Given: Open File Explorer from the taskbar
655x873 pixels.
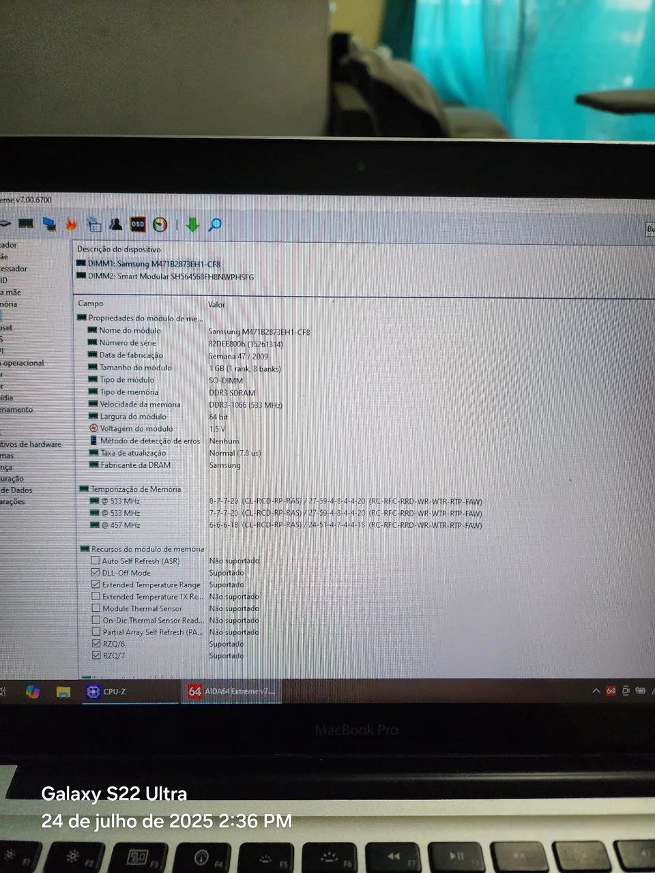Looking at the screenshot, I should click(63, 692).
